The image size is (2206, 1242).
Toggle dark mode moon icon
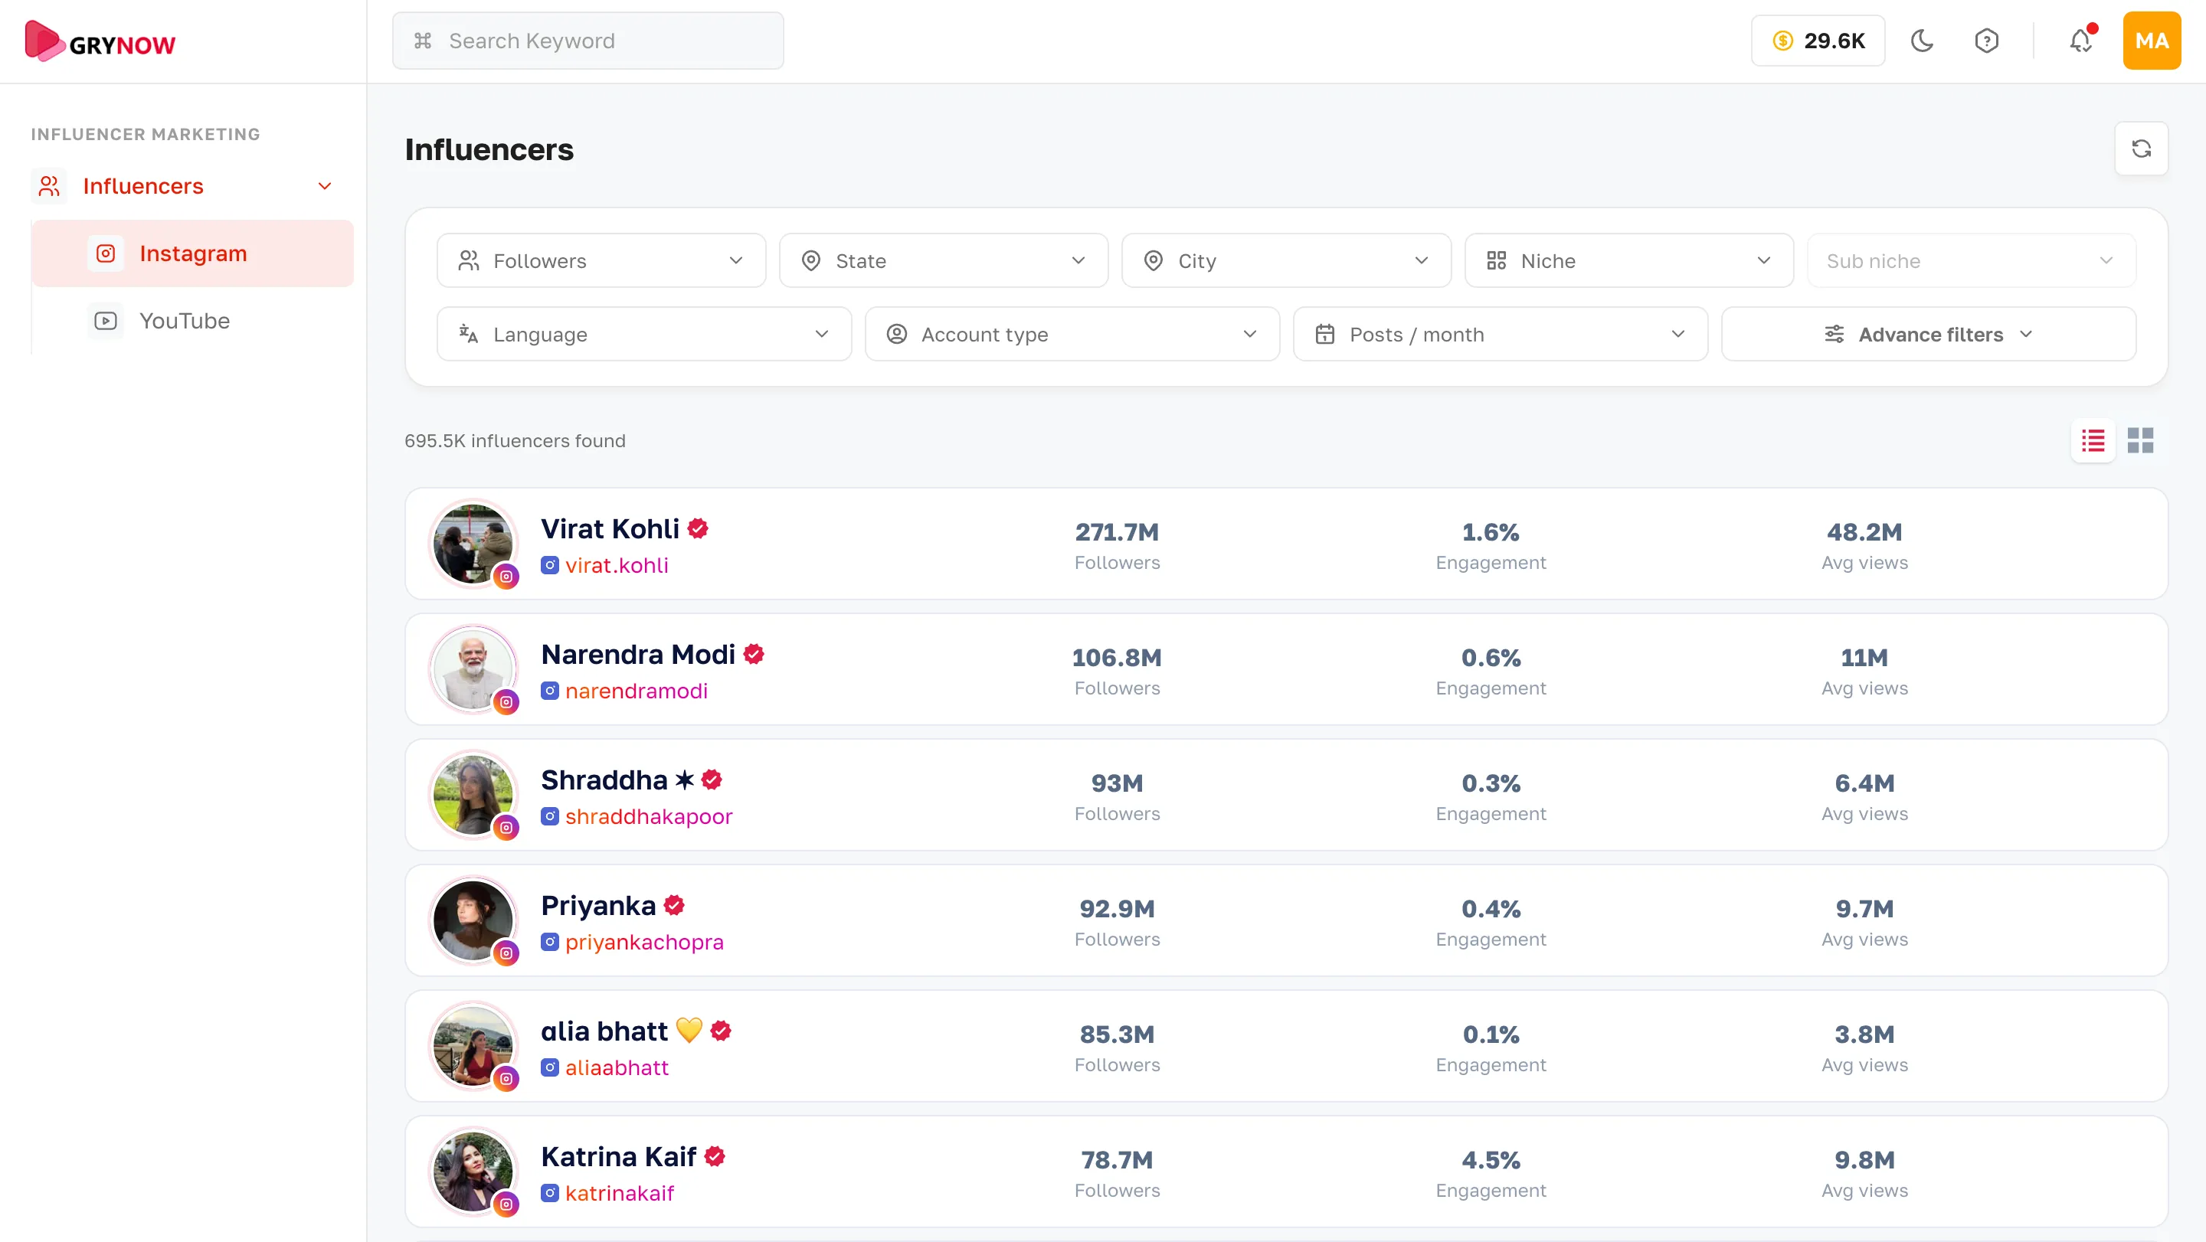(1922, 41)
